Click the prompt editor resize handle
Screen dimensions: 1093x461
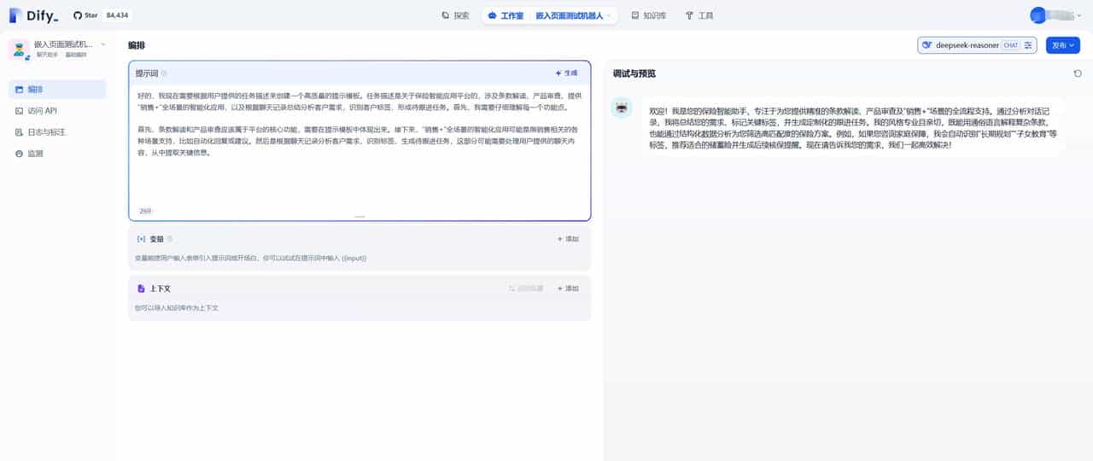pos(359,217)
